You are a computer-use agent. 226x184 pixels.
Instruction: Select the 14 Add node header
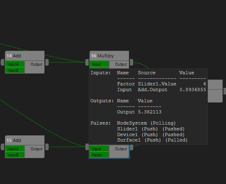coord(25,56)
